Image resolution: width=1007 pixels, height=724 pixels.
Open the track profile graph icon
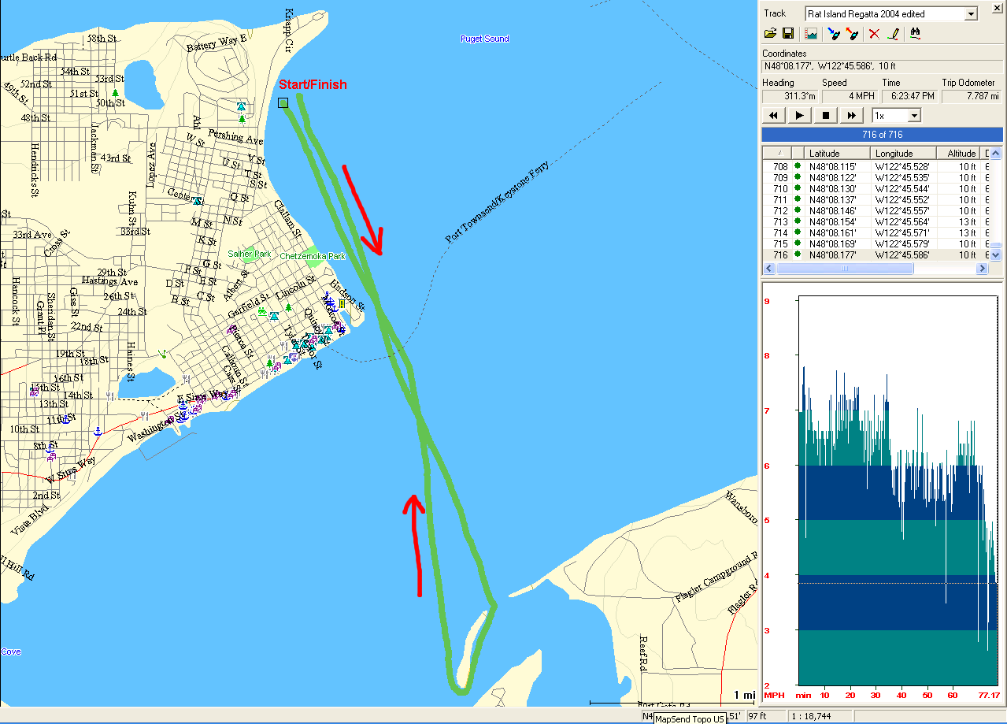[810, 34]
